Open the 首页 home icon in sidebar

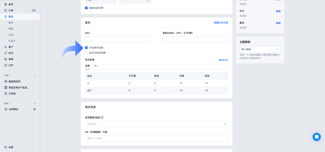6,4
